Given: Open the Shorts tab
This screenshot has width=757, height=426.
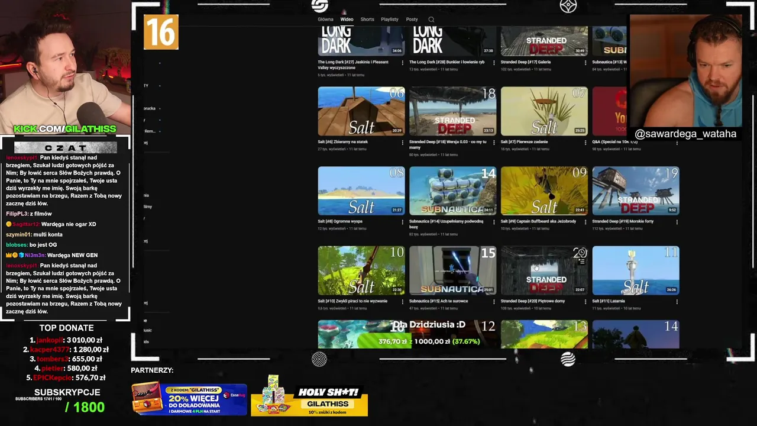Looking at the screenshot, I should coord(367,20).
